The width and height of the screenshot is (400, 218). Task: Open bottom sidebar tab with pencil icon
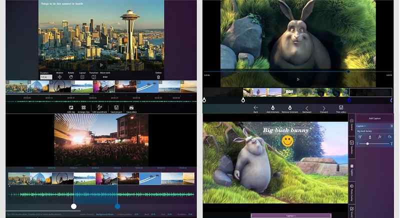point(352,211)
